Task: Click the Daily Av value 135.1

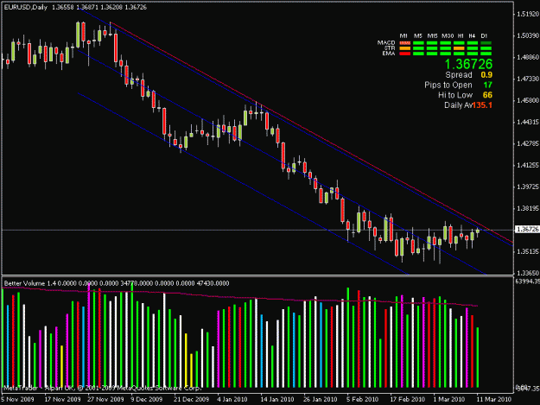Action: (482, 105)
